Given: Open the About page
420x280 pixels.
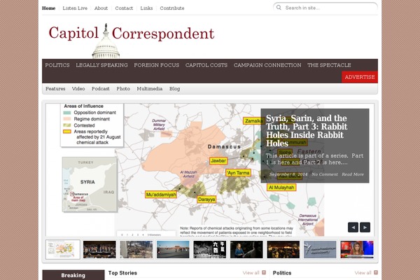Looking at the screenshot, I should (101, 8).
